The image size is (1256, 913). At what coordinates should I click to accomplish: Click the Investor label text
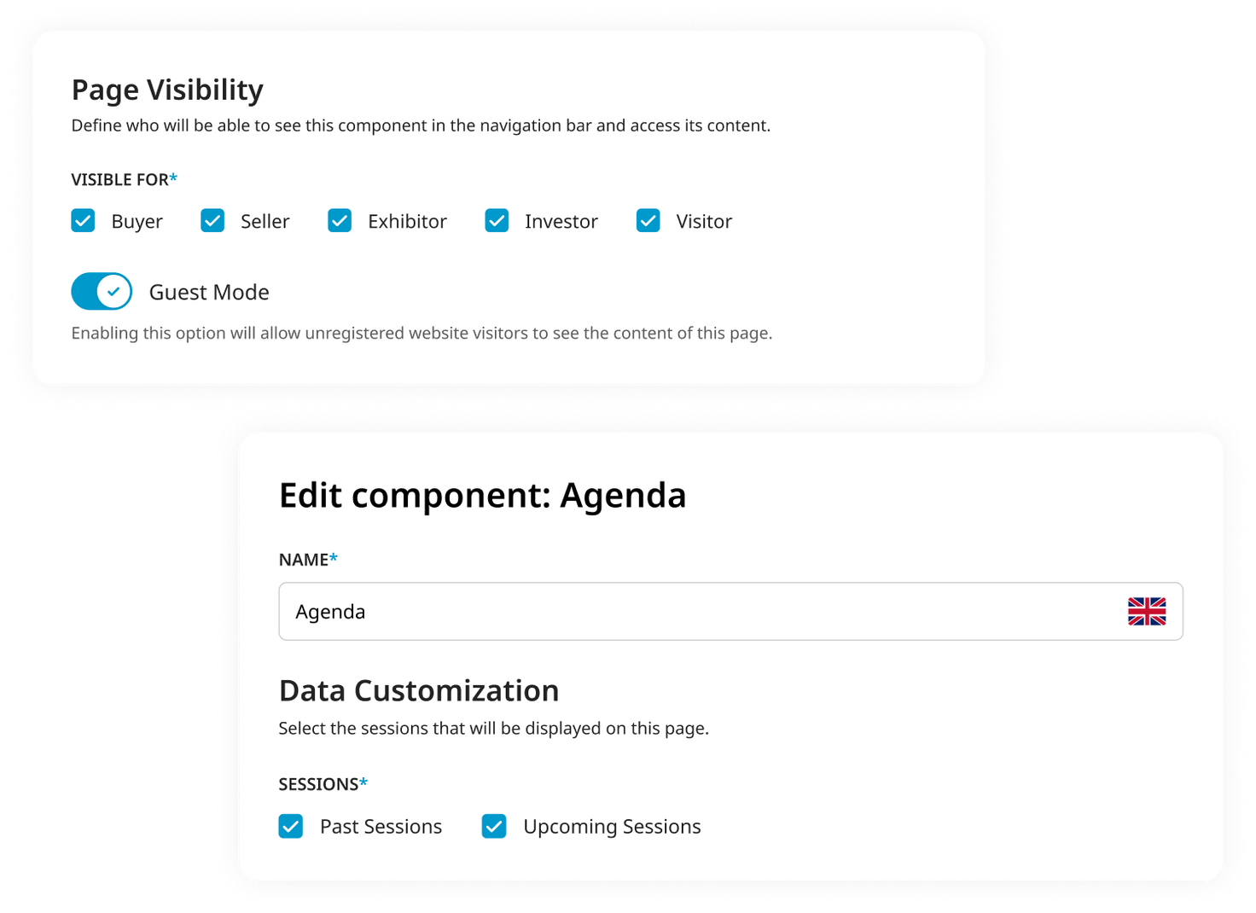[x=561, y=222]
